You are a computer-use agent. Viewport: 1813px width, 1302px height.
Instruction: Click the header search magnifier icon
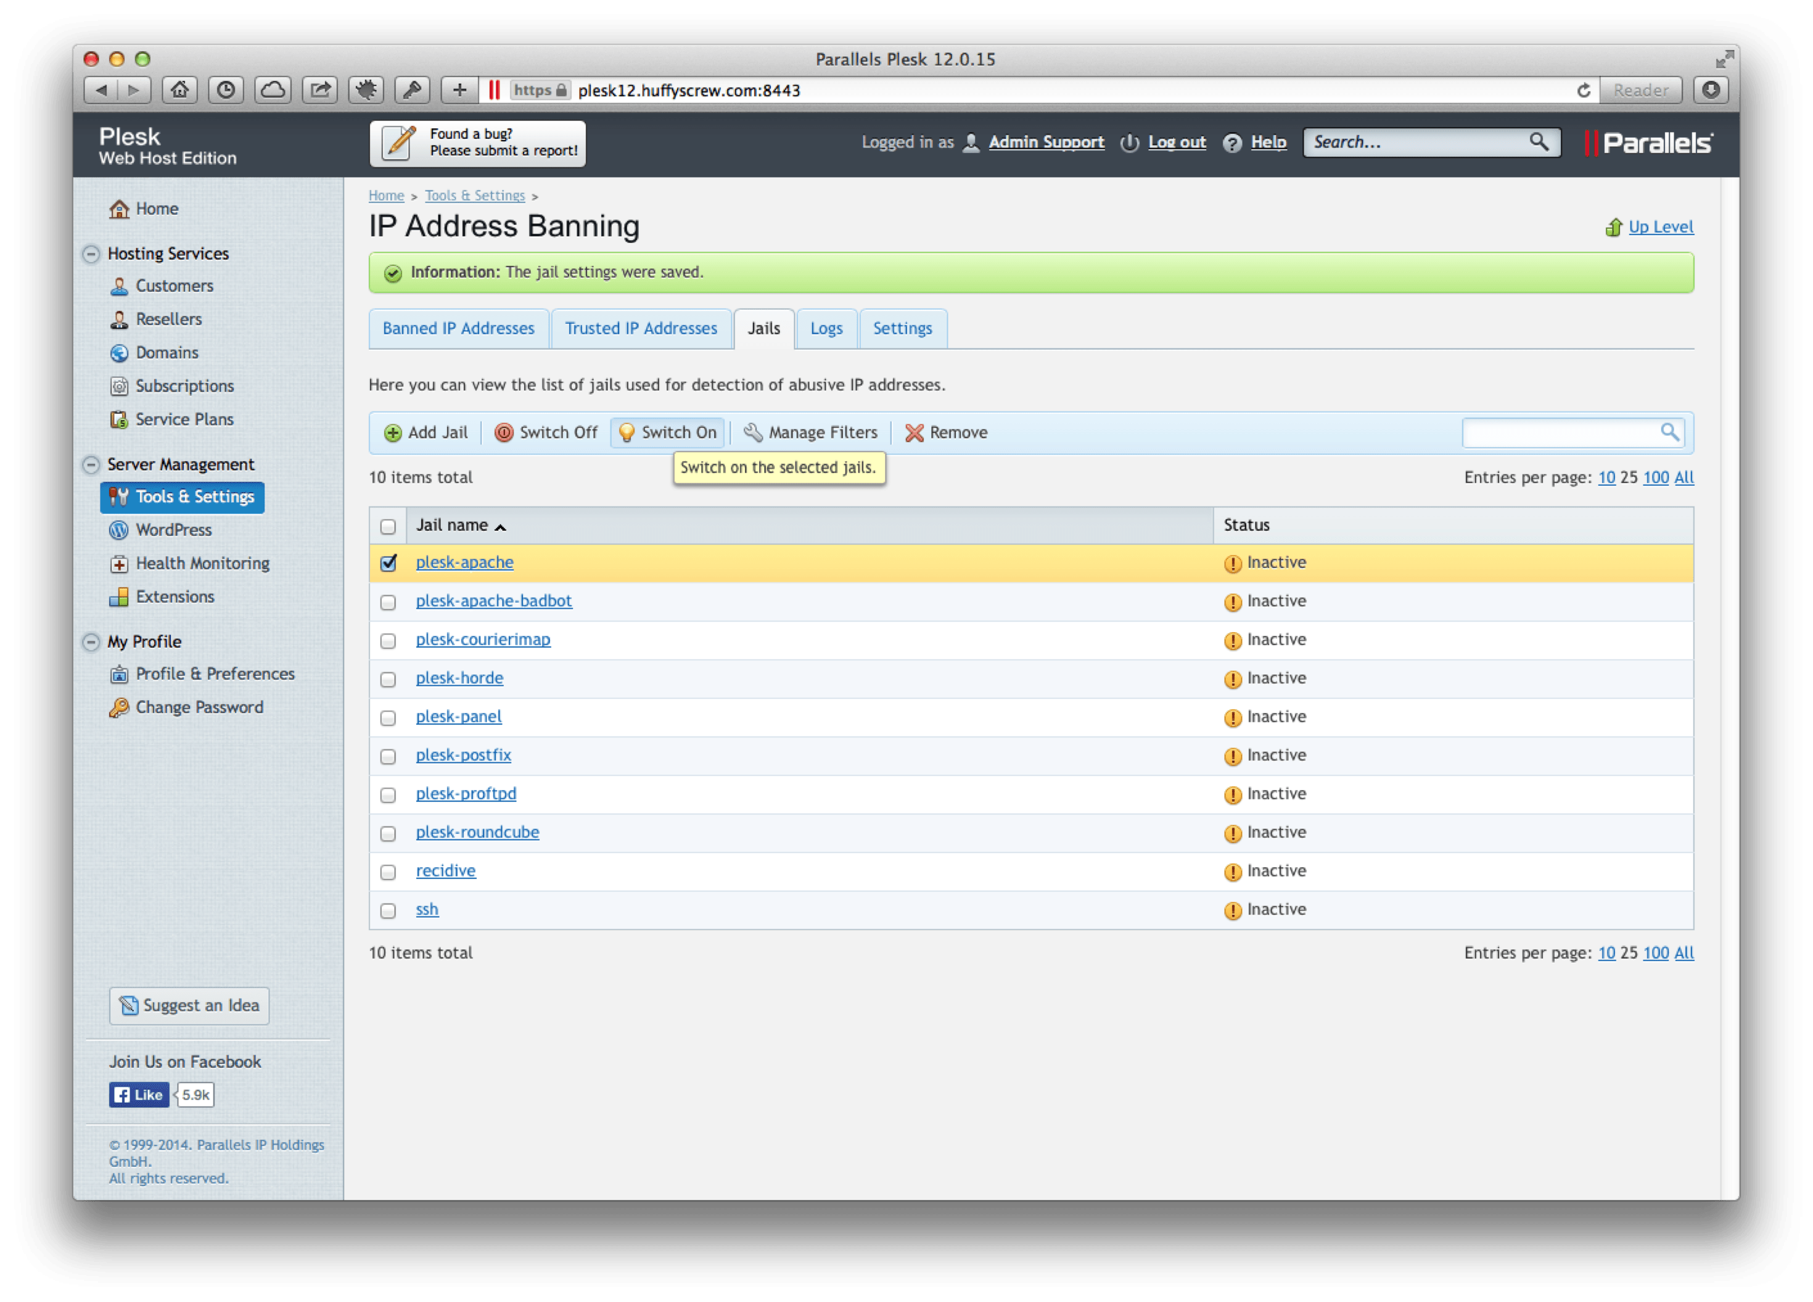pyautogui.click(x=1538, y=142)
